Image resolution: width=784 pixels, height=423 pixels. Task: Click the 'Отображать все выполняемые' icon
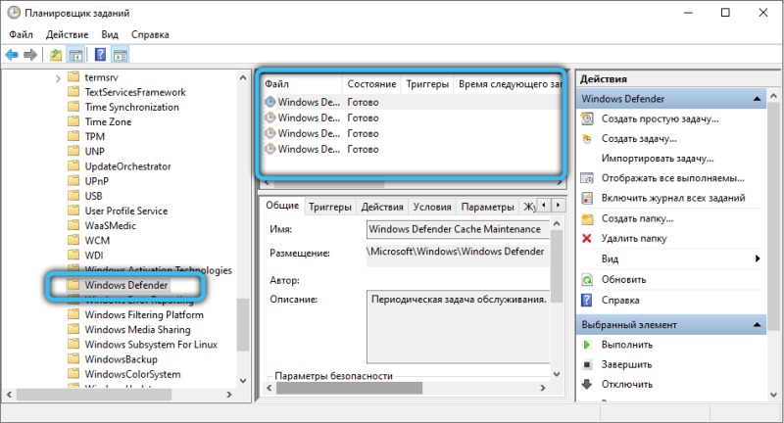click(587, 178)
